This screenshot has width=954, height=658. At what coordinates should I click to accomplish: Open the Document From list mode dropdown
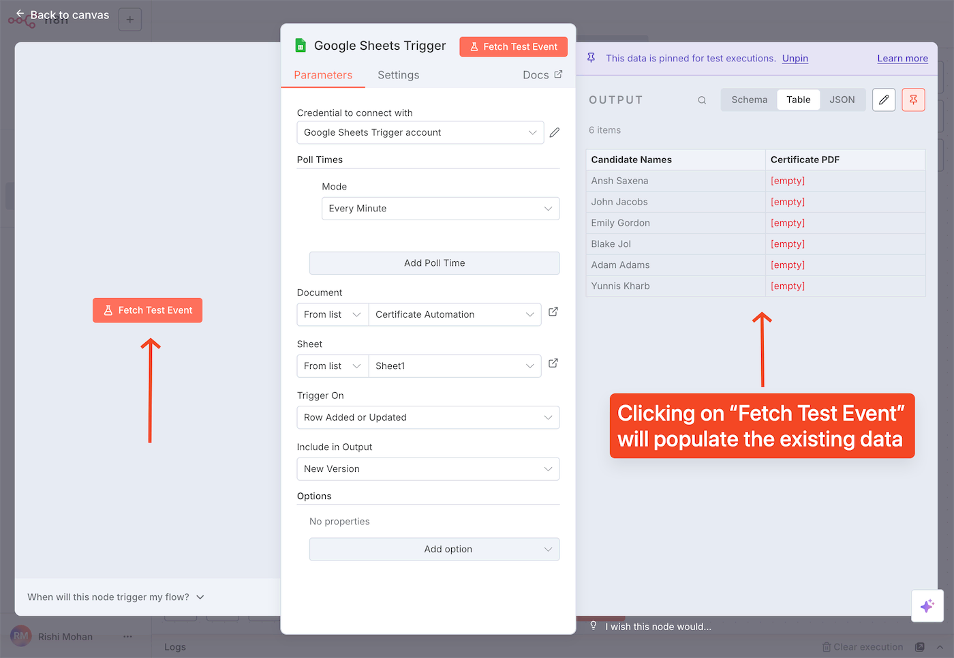[333, 314]
